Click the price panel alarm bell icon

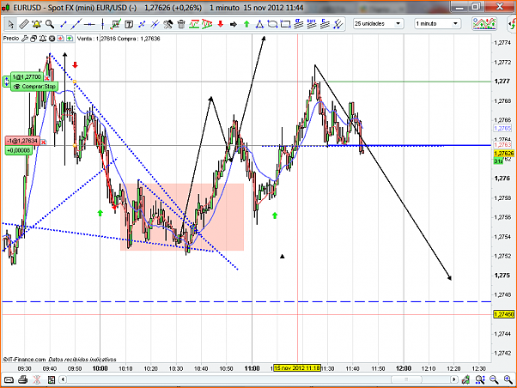coord(43,39)
